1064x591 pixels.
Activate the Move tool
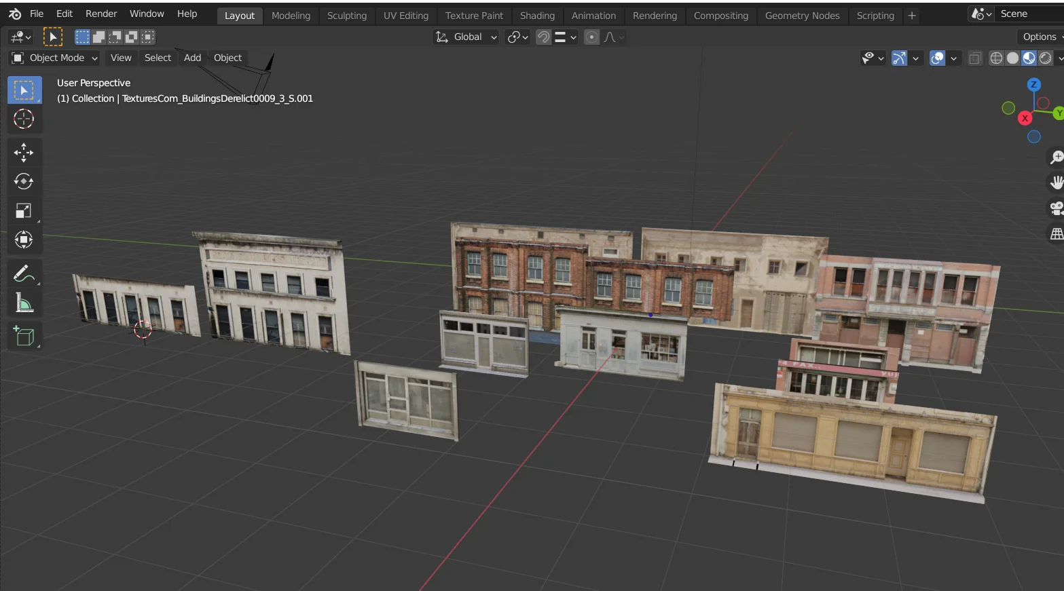coord(24,153)
